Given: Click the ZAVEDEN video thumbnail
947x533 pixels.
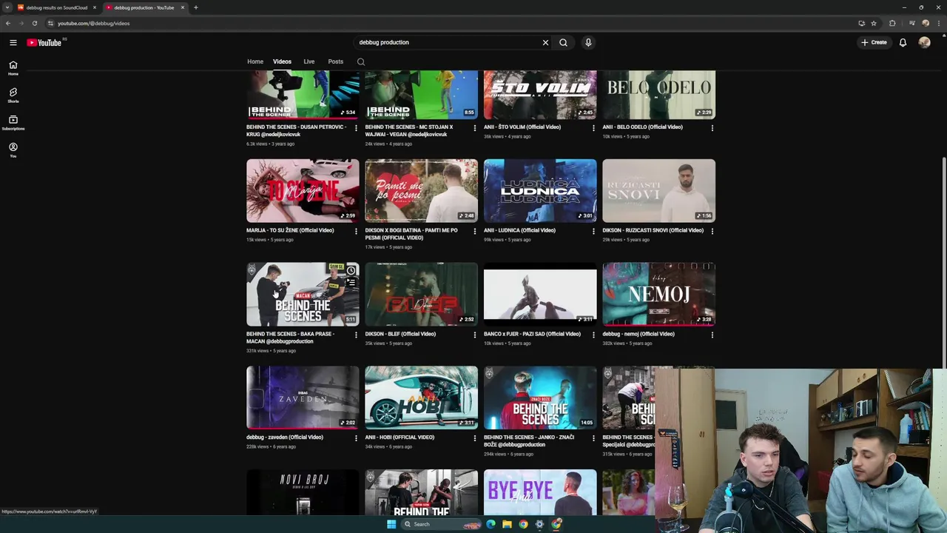Looking at the screenshot, I should coord(303,398).
